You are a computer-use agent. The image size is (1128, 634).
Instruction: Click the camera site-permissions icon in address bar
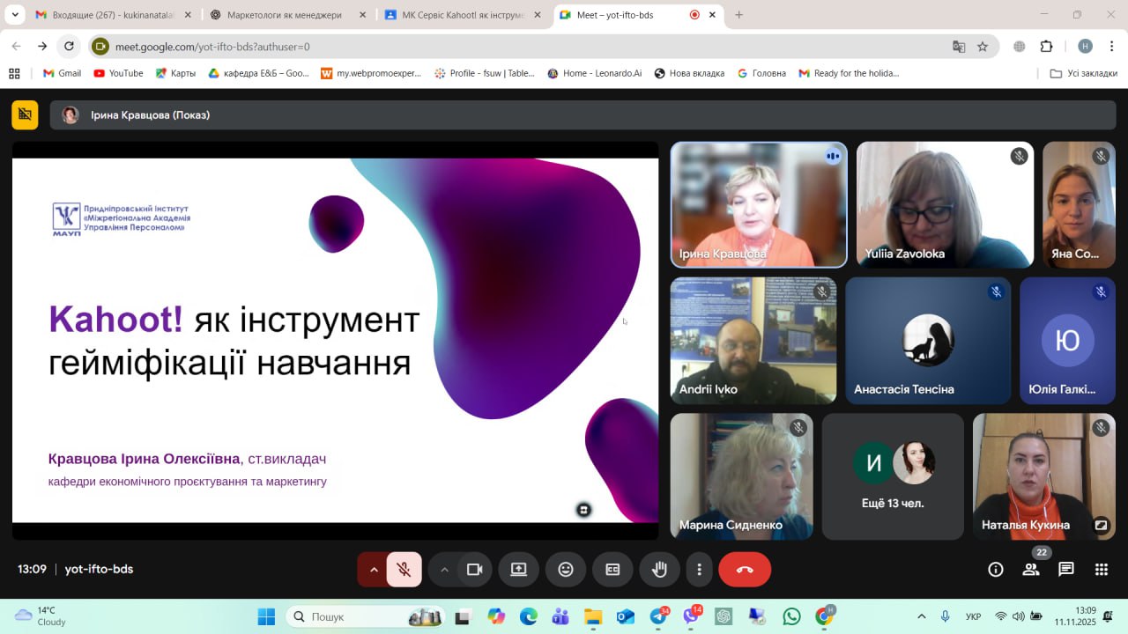click(x=100, y=47)
